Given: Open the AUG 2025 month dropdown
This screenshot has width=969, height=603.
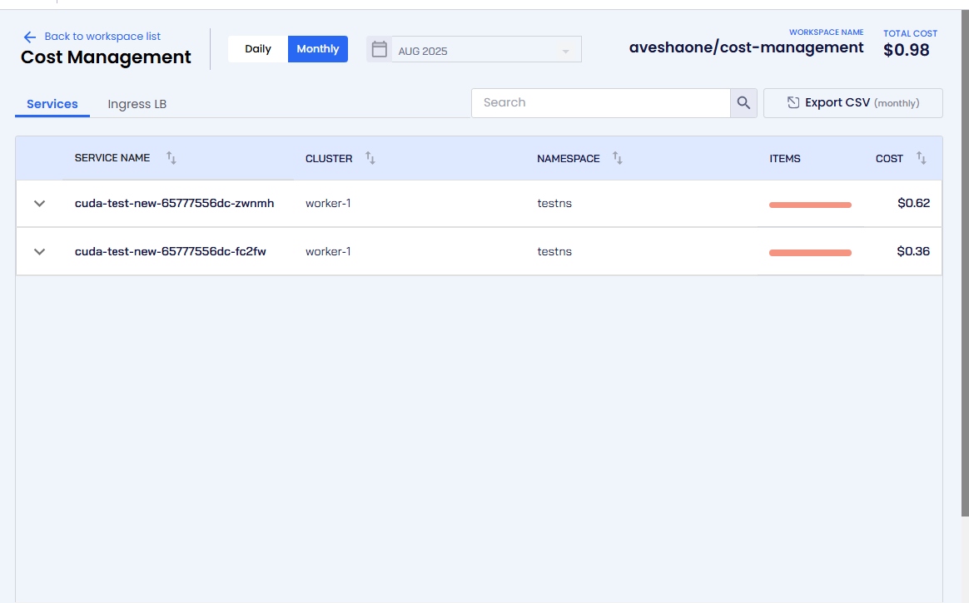Looking at the screenshot, I should pyautogui.click(x=485, y=51).
